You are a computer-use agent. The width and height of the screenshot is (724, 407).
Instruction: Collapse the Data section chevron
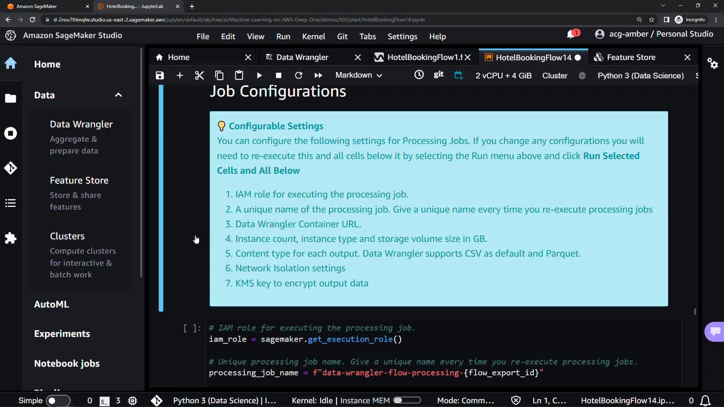click(x=118, y=95)
